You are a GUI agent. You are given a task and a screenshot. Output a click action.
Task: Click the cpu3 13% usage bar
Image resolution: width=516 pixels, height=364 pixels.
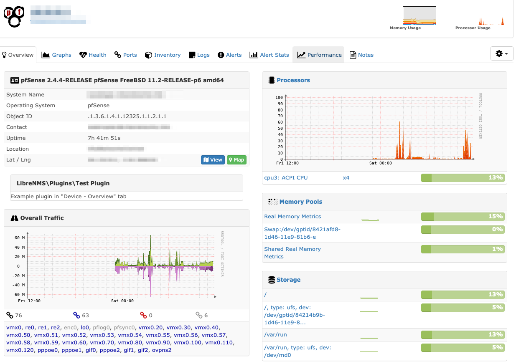click(463, 178)
